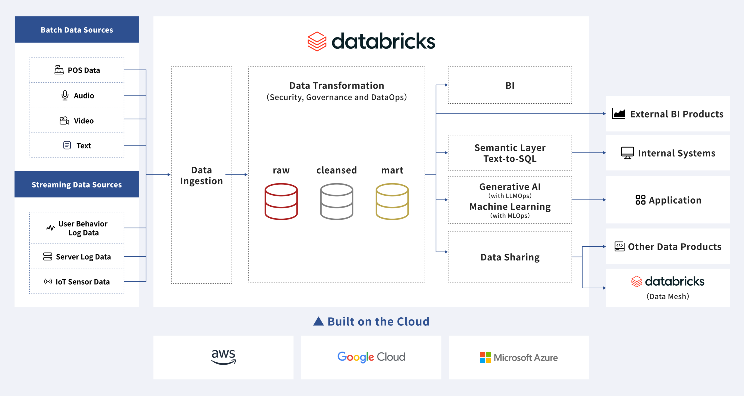
Task: Click the Application grid icon
Action: [640, 200]
